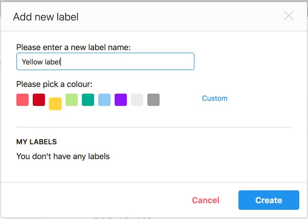Pick the dark red colour swatch

pos(39,100)
